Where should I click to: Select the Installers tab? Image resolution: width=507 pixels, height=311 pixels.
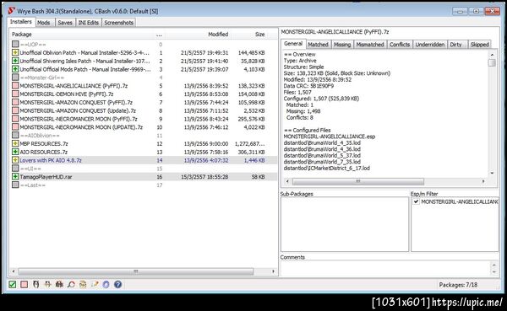[21, 22]
